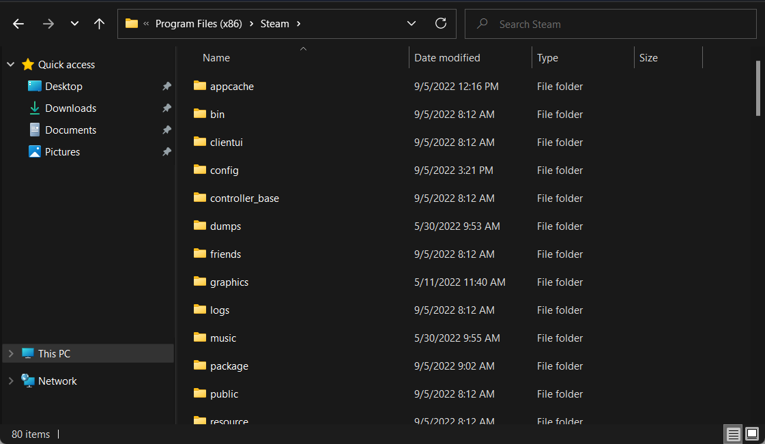
Task: Open Documents from Quick access
Action: click(x=70, y=130)
